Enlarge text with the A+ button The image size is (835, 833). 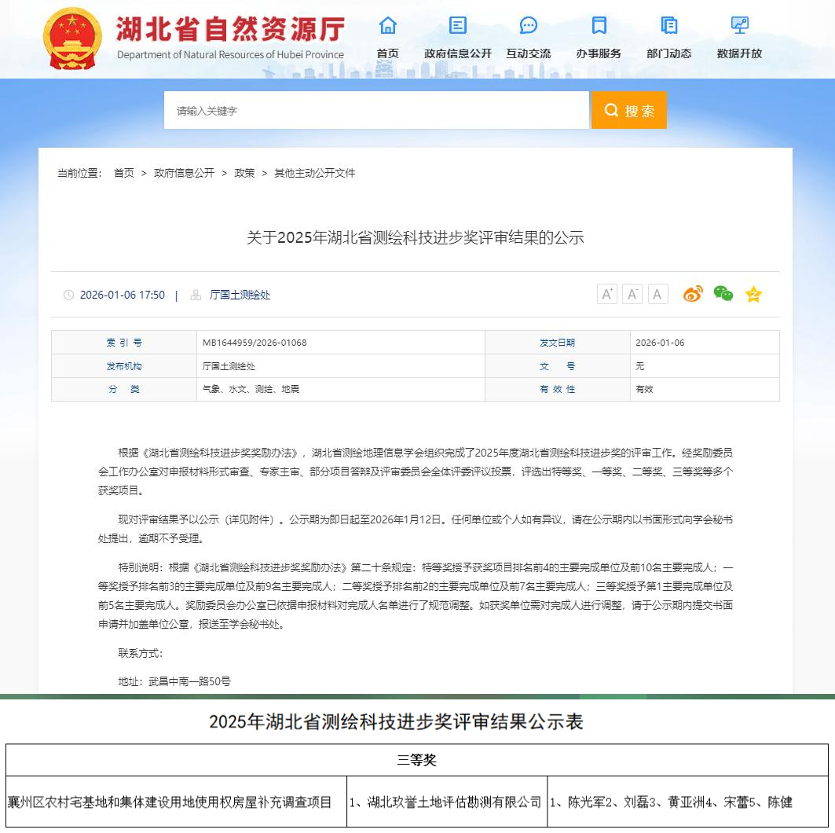coord(606,293)
